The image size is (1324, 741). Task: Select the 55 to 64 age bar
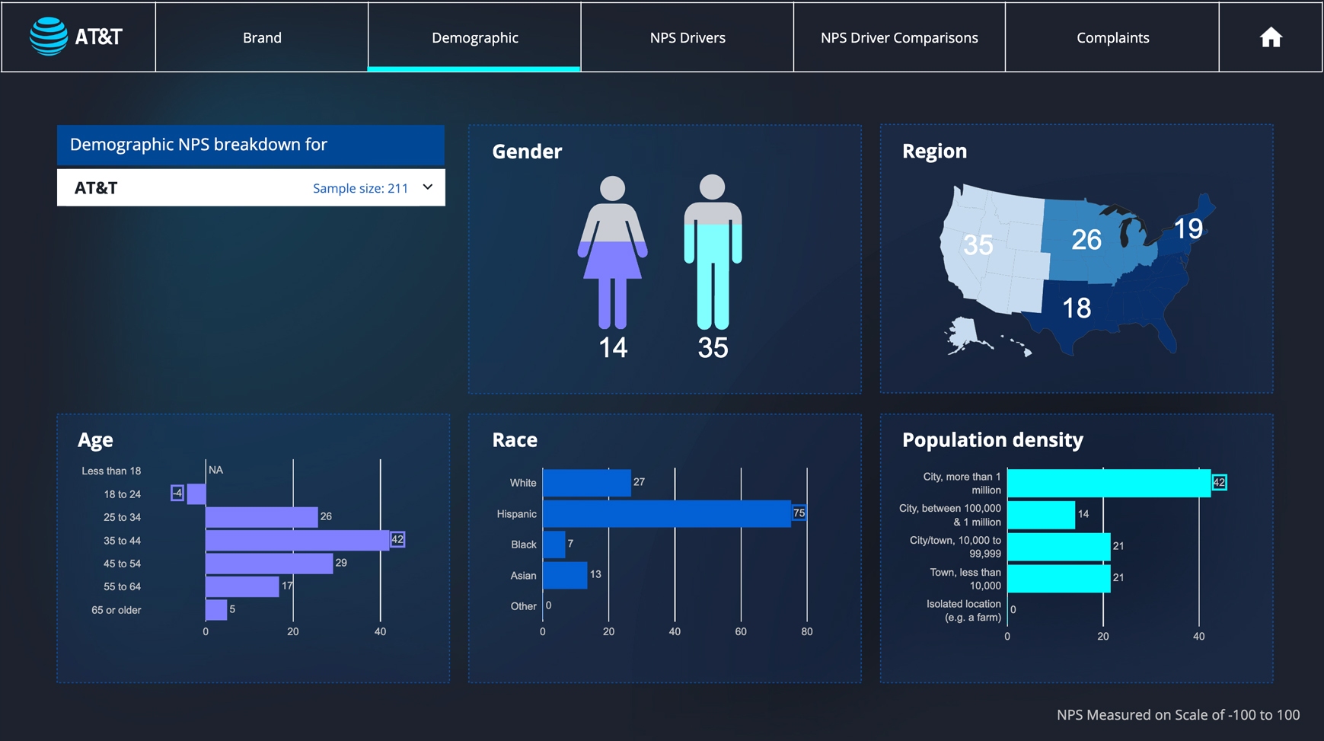242,586
